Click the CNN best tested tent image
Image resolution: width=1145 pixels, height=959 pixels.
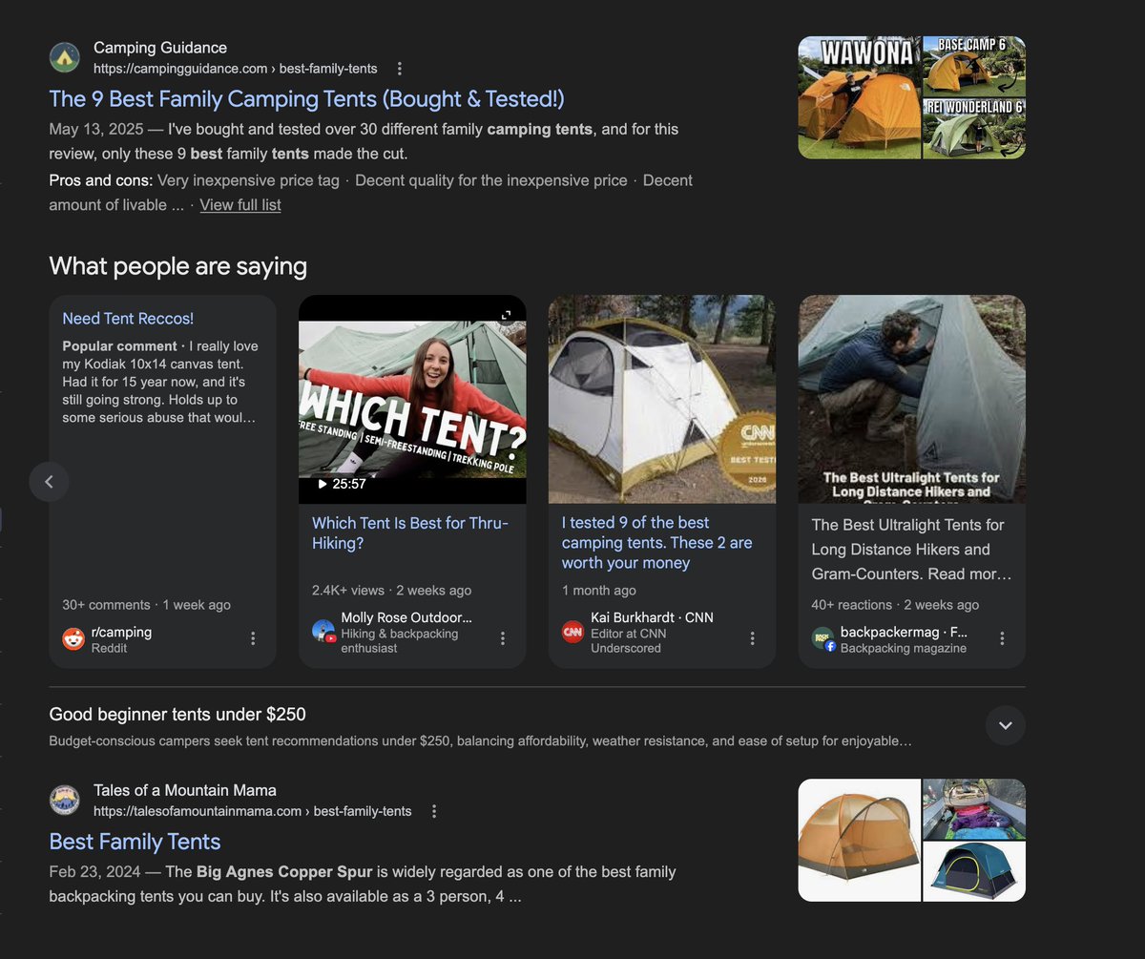[662, 399]
